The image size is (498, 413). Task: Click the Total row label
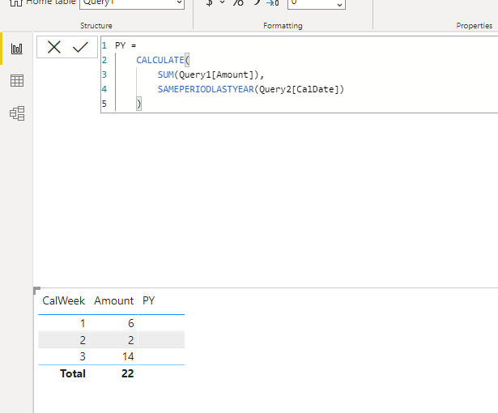(x=73, y=373)
